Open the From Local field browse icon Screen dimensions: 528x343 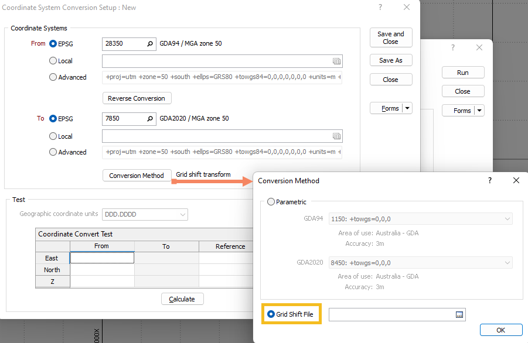pos(336,61)
